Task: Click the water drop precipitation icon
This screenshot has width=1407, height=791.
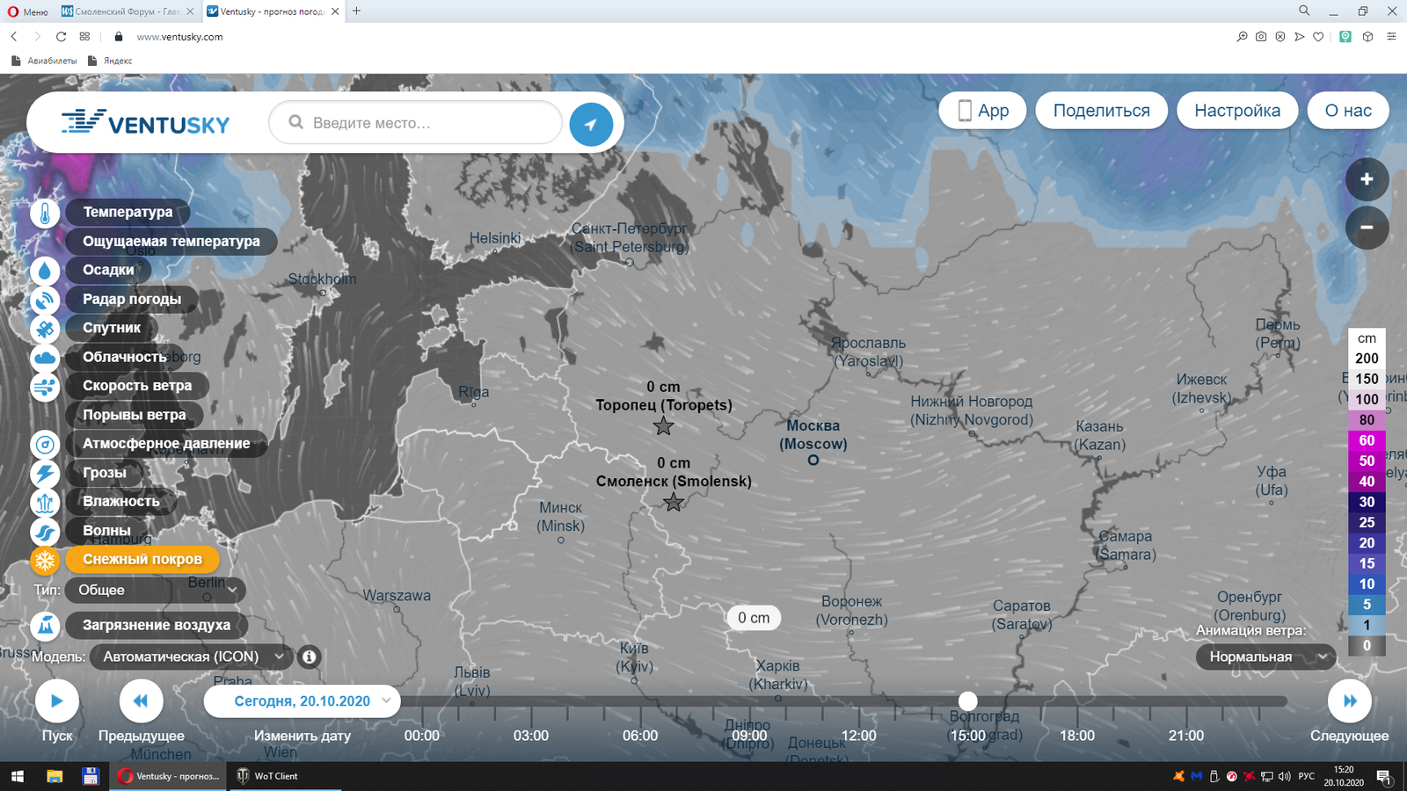Action: pos(45,271)
